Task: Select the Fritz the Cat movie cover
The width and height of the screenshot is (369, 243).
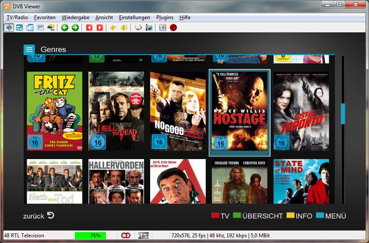Action: 55,111
